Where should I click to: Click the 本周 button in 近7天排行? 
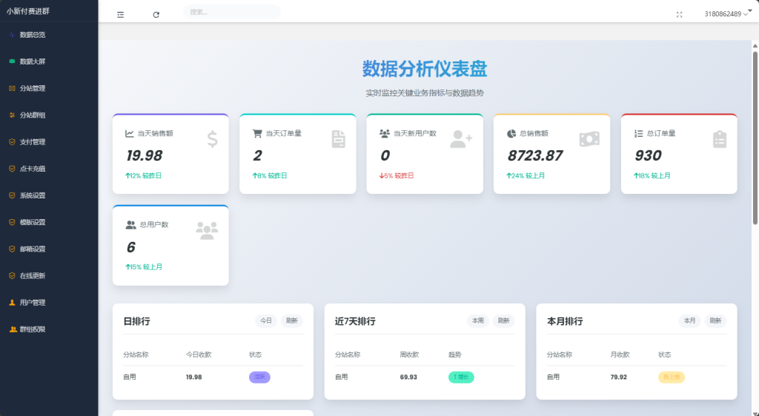coord(478,321)
